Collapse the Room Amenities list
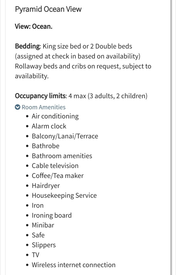This screenshot has width=176, height=275. pos(43,107)
